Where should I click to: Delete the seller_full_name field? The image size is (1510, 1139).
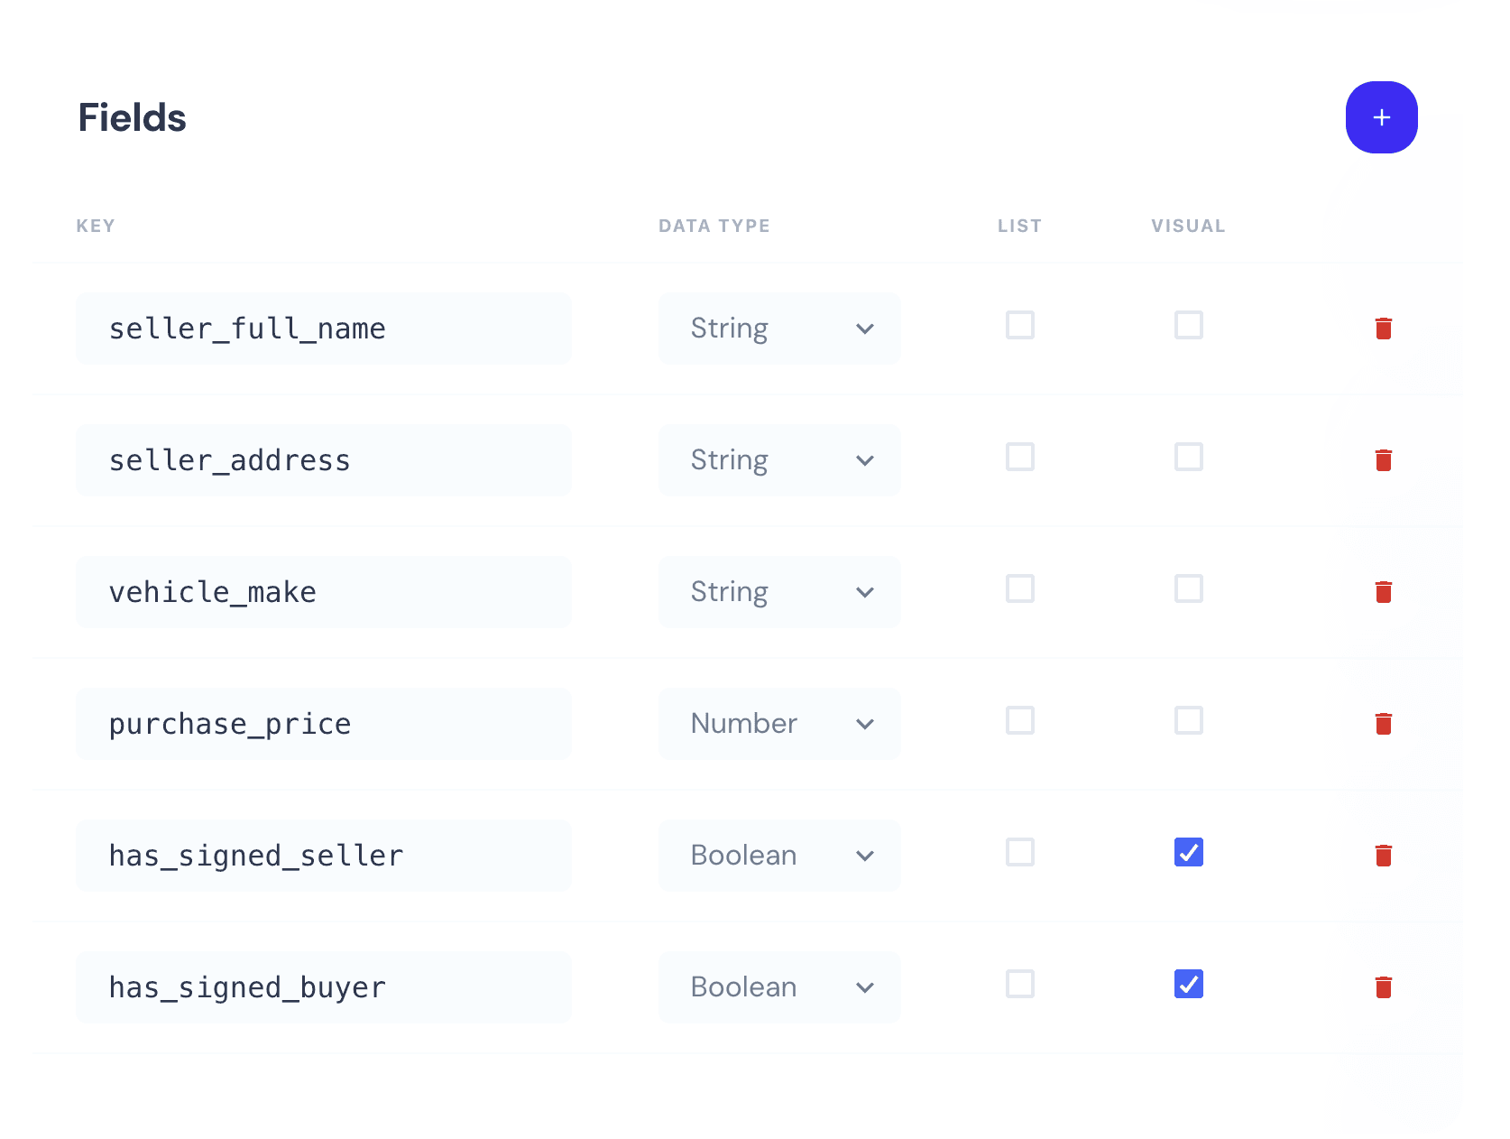1386,329
